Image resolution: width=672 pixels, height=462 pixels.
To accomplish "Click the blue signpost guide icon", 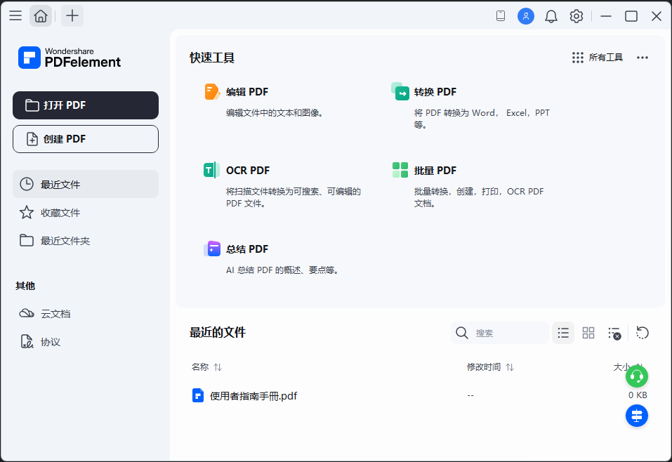I will pyautogui.click(x=636, y=416).
